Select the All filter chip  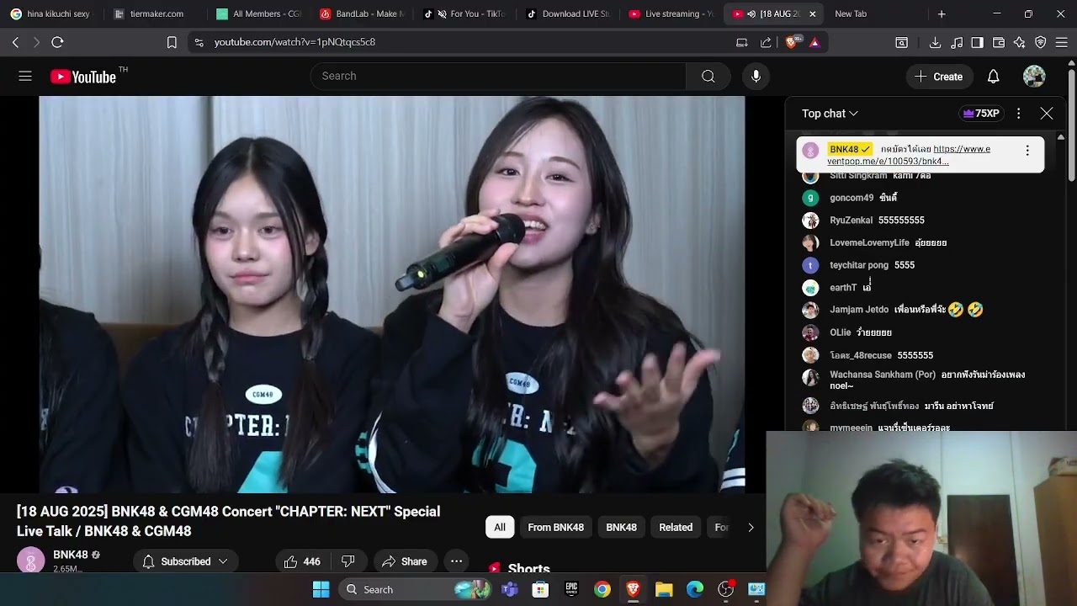pyautogui.click(x=500, y=528)
